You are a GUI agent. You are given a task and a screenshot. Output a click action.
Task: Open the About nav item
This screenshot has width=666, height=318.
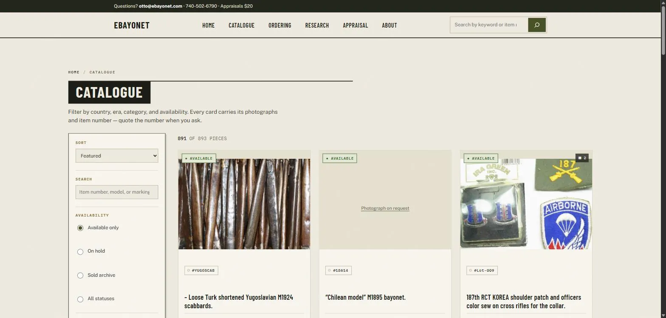[389, 25]
